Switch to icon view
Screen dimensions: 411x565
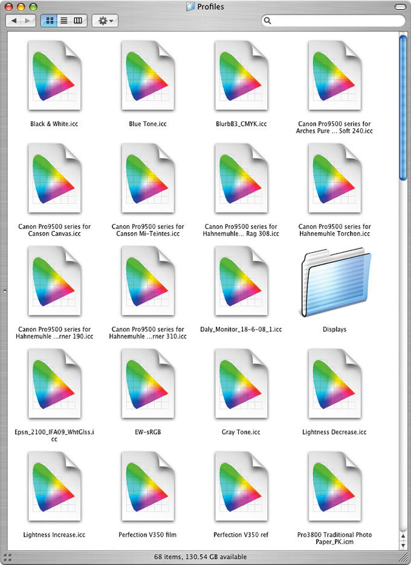pos(50,21)
